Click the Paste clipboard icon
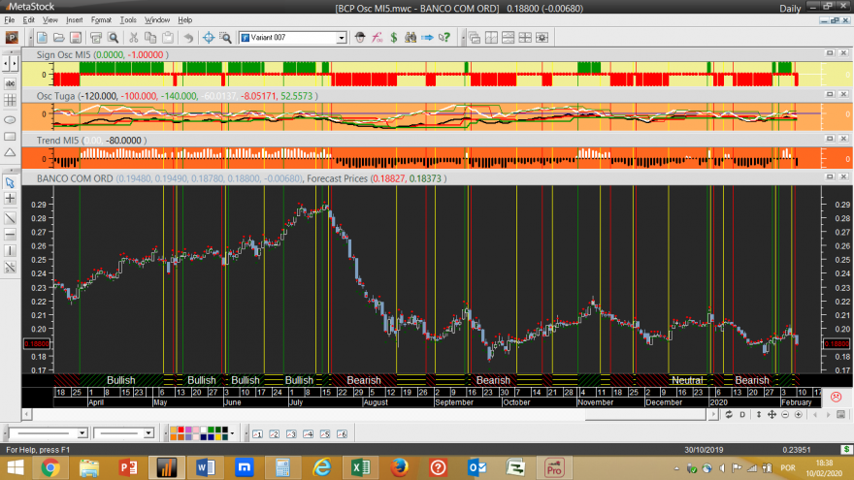This screenshot has width=854, height=480. point(168,38)
